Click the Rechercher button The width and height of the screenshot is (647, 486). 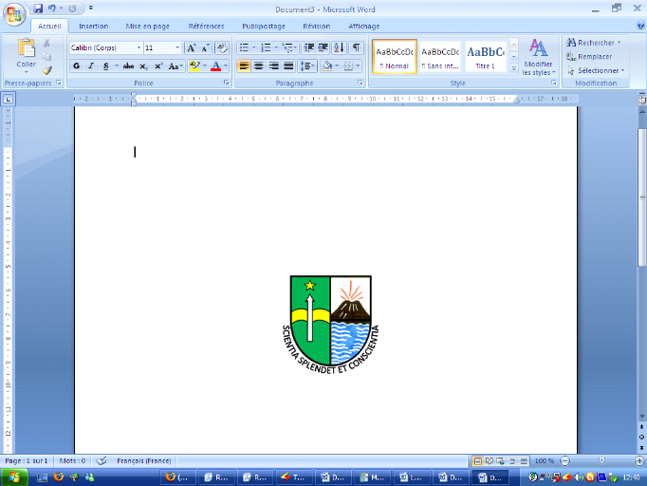[594, 43]
